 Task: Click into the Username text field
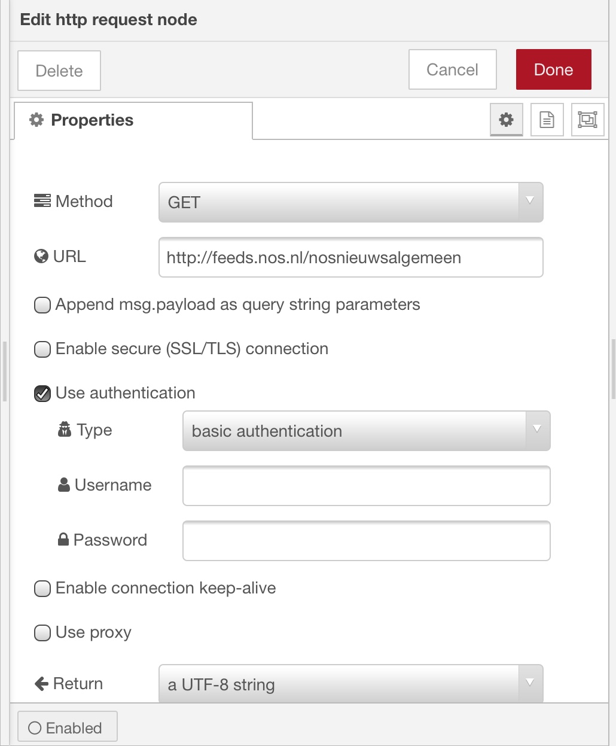(x=366, y=486)
